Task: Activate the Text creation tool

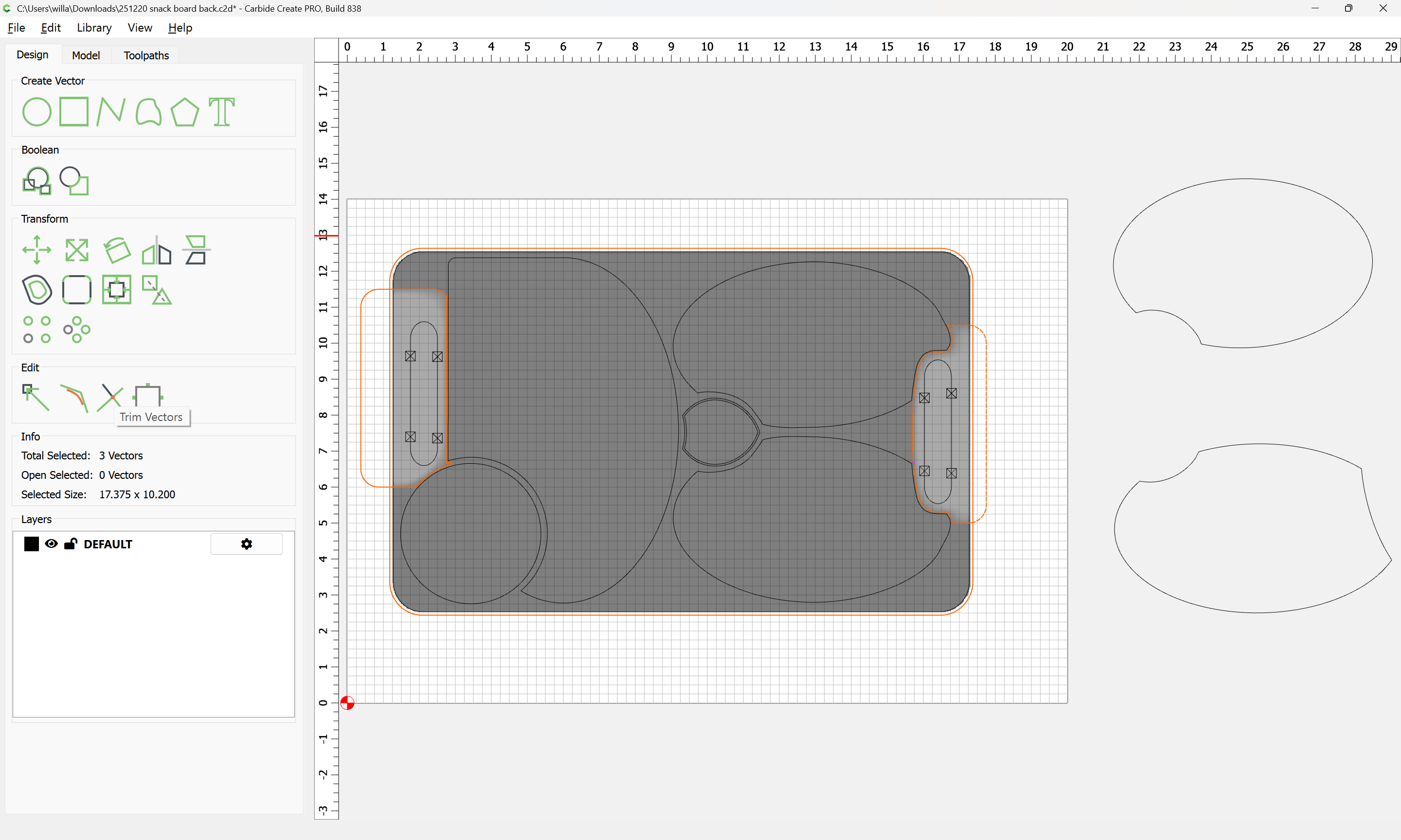Action: tap(221, 111)
